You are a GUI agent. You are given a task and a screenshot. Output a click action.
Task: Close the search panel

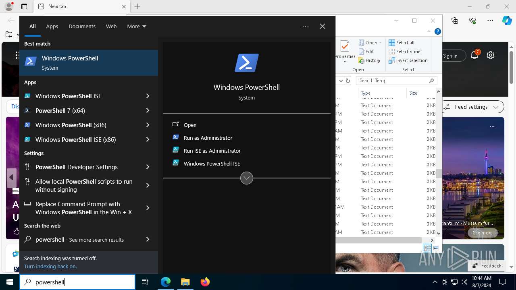coord(322,26)
